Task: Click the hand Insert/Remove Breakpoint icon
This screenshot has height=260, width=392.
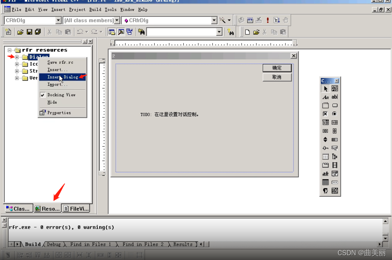Action: pyautogui.click(x=285, y=20)
